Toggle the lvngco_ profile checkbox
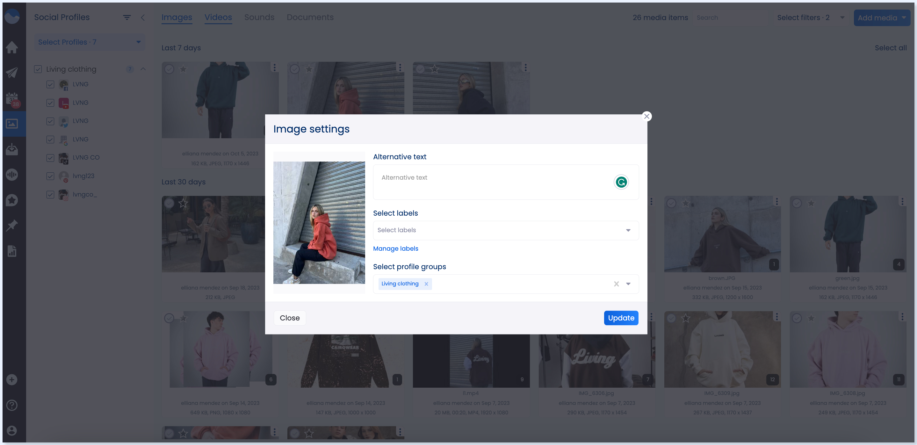The height and width of the screenshot is (445, 917). [50, 195]
